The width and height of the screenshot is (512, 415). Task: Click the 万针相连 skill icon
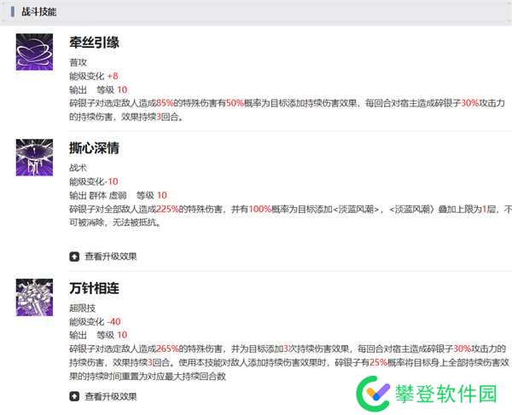(x=35, y=298)
